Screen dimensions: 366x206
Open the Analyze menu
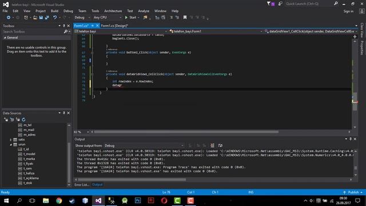tap(144, 11)
